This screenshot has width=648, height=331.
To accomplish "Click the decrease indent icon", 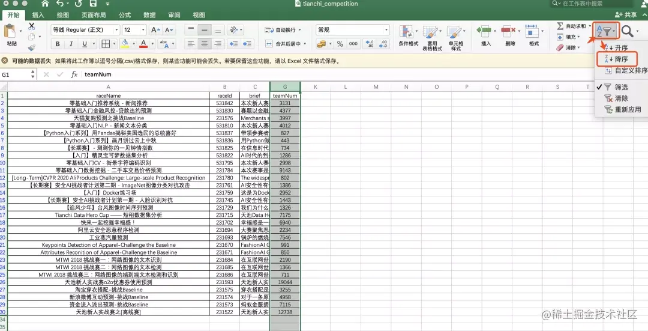I will [233, 44].
